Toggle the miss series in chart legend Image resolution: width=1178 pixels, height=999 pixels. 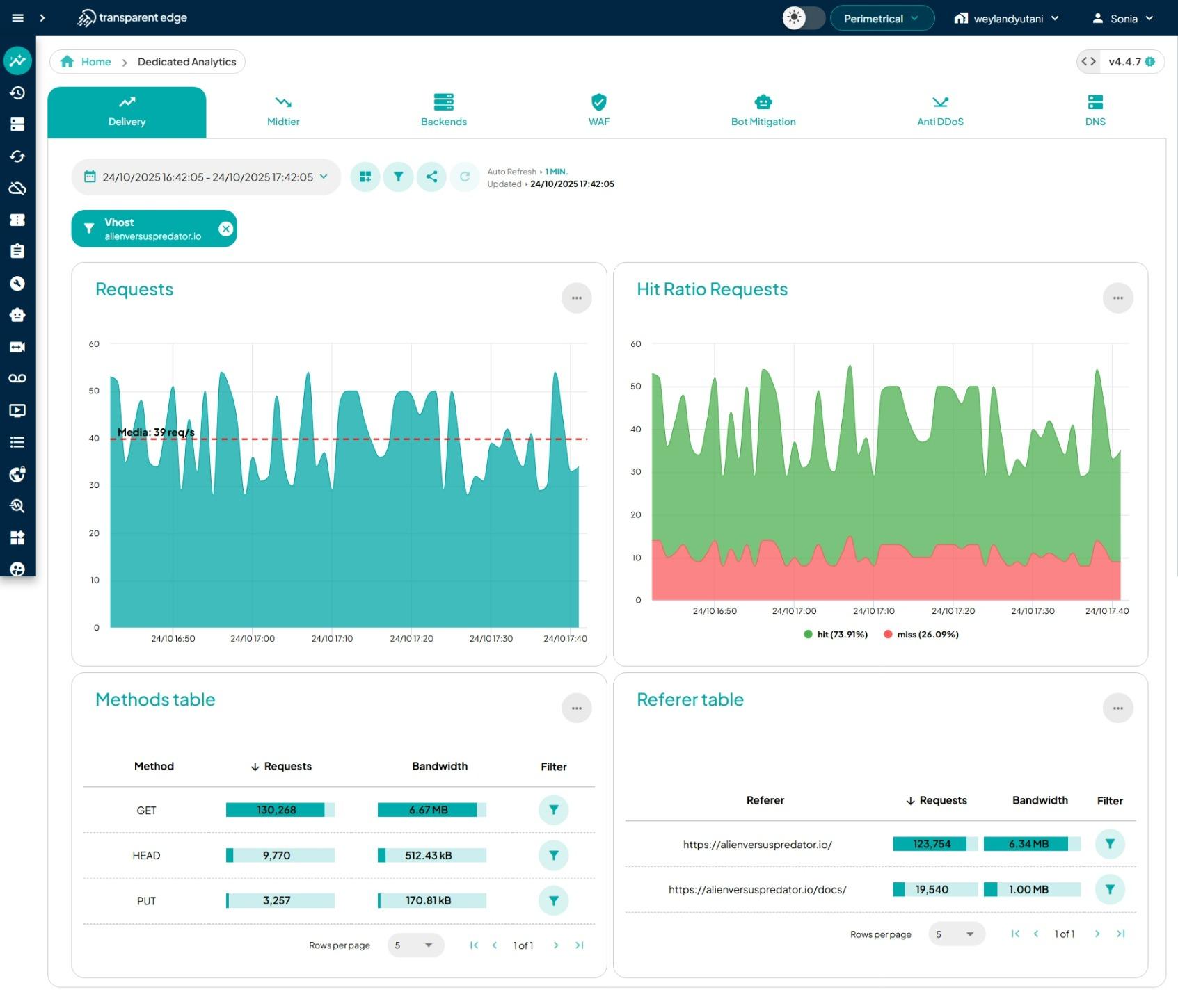coord(921,635)
